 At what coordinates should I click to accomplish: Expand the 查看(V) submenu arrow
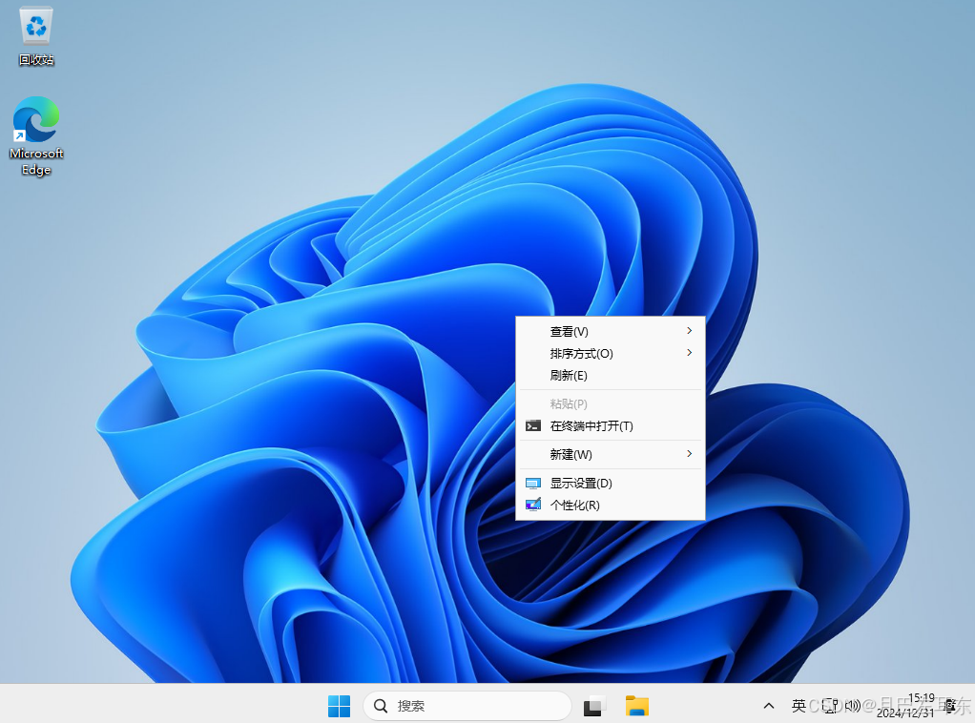click(x=689, y=331)
